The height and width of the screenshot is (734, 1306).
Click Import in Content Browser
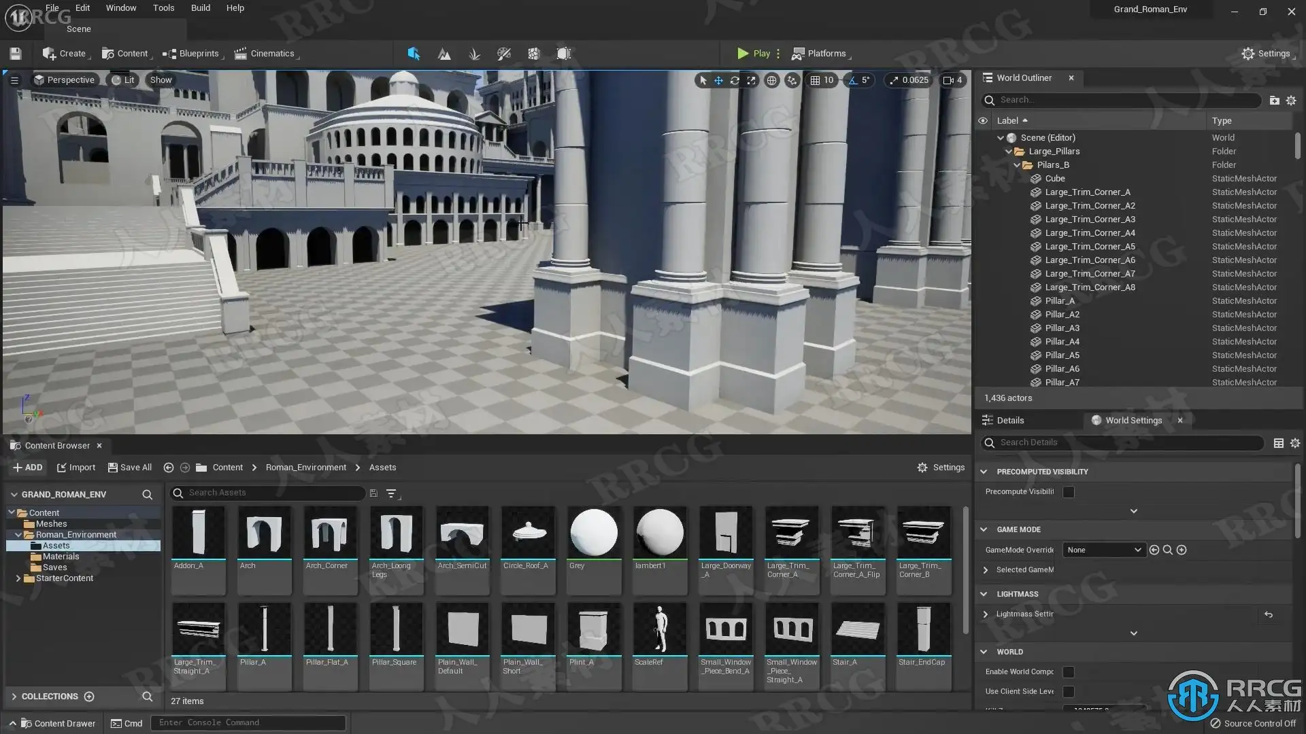76,468
